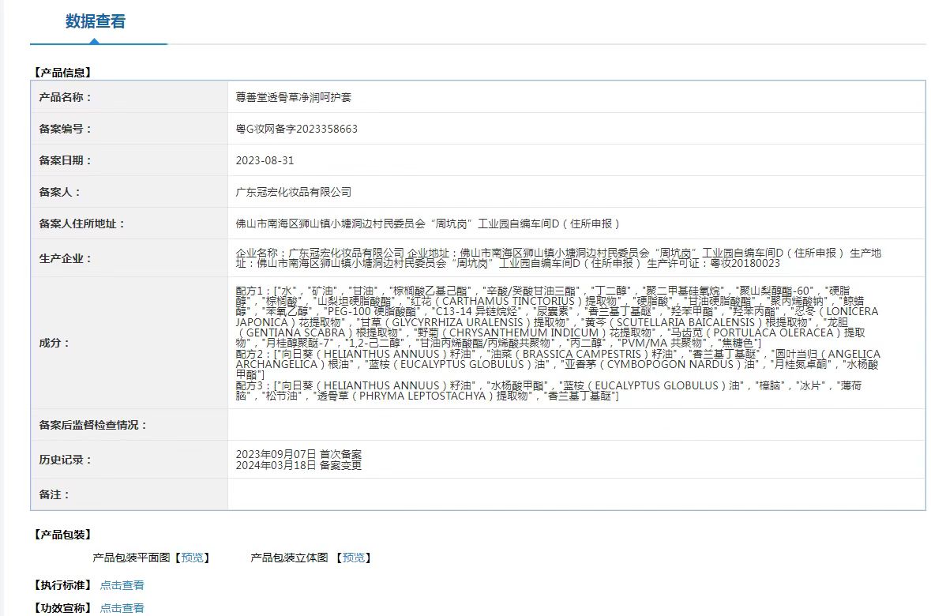Click the 产品包装平面图 label
This screenshot has width=931, height=616.
coord(131,558)
